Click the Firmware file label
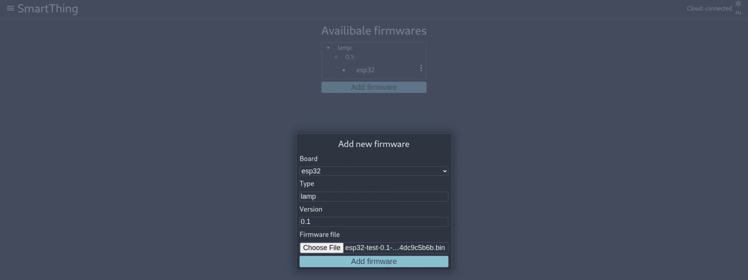Viewport: 748px width, 280px height. [319, 235]
